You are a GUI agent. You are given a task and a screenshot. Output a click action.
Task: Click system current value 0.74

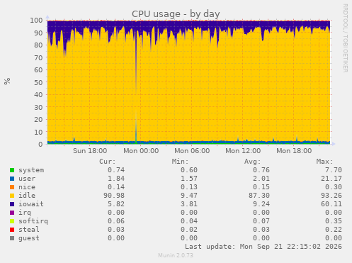[116, 170]
